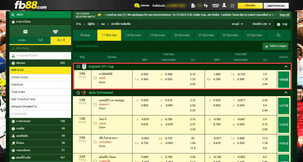Select the 20 ธันวาคม date tab

(x=182, y=35)
